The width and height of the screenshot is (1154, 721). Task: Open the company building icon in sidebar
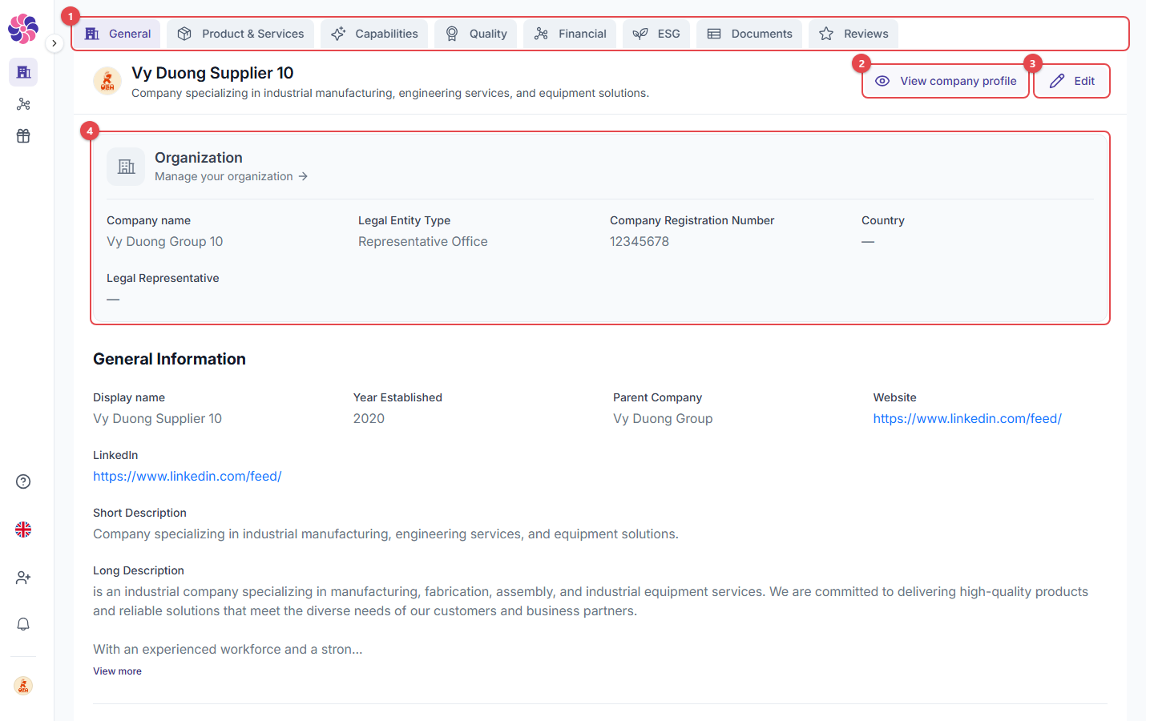(23, 72)
